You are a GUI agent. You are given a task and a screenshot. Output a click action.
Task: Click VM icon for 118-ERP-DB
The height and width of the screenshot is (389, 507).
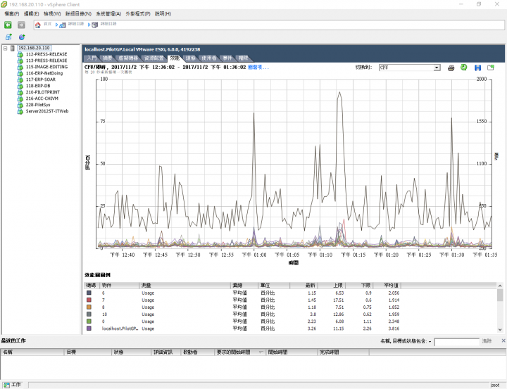click(x=20, y=86)
